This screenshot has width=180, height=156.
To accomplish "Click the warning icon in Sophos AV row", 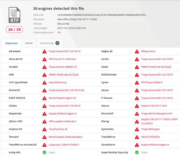I will pos(44,129).
